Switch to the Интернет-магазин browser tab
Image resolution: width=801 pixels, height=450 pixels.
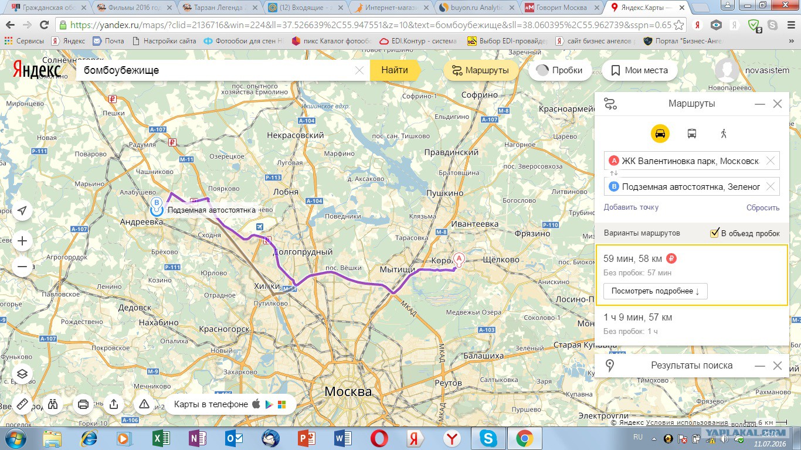point(391,8)
